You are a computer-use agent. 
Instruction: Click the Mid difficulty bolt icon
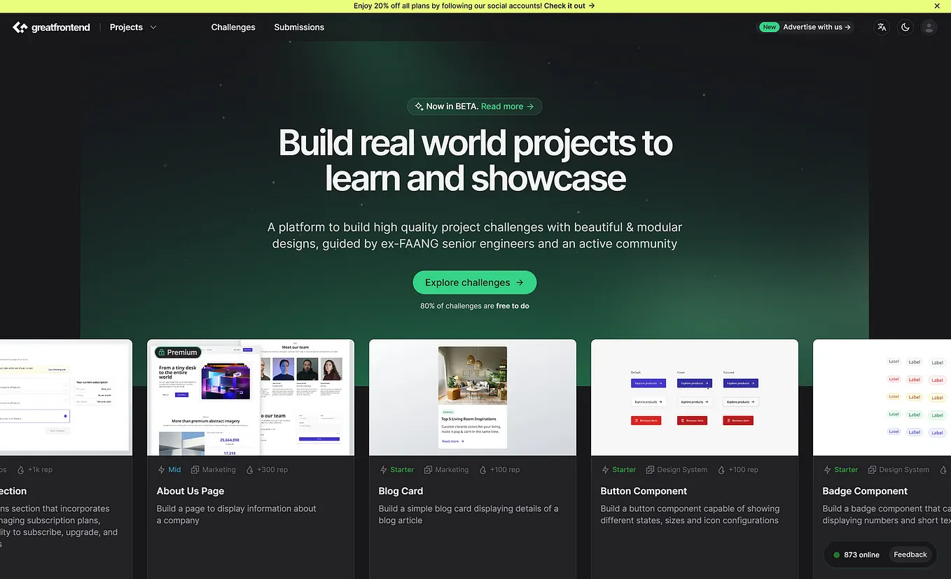[162, 470]
